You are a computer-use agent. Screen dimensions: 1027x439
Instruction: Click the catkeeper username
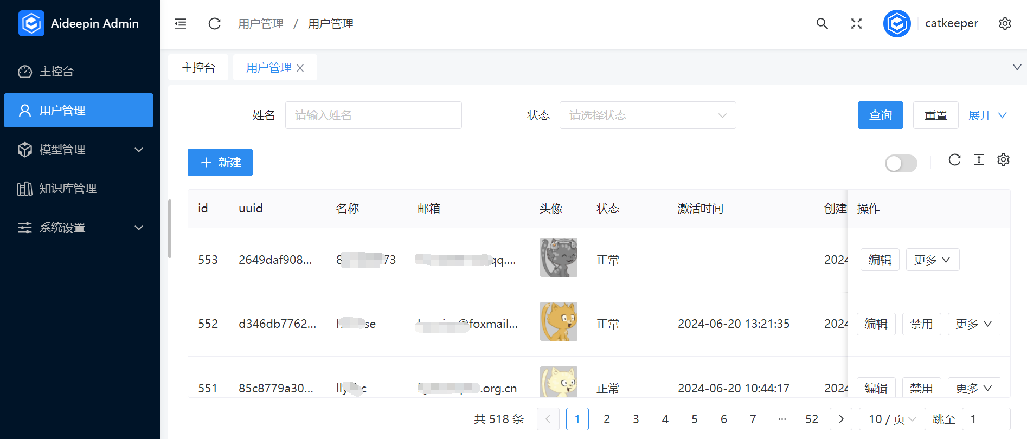pyautogui.click(x=951, y=23)
